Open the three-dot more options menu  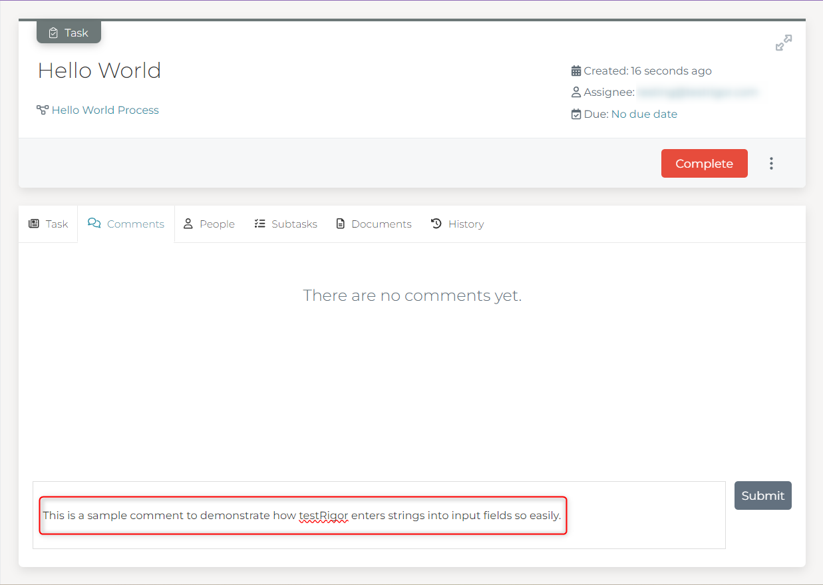coord(771,164)
